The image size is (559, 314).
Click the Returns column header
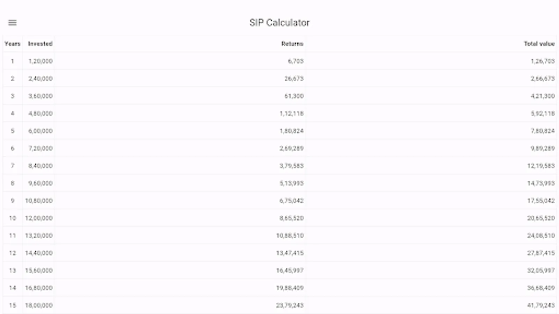[x=292, y=44]
